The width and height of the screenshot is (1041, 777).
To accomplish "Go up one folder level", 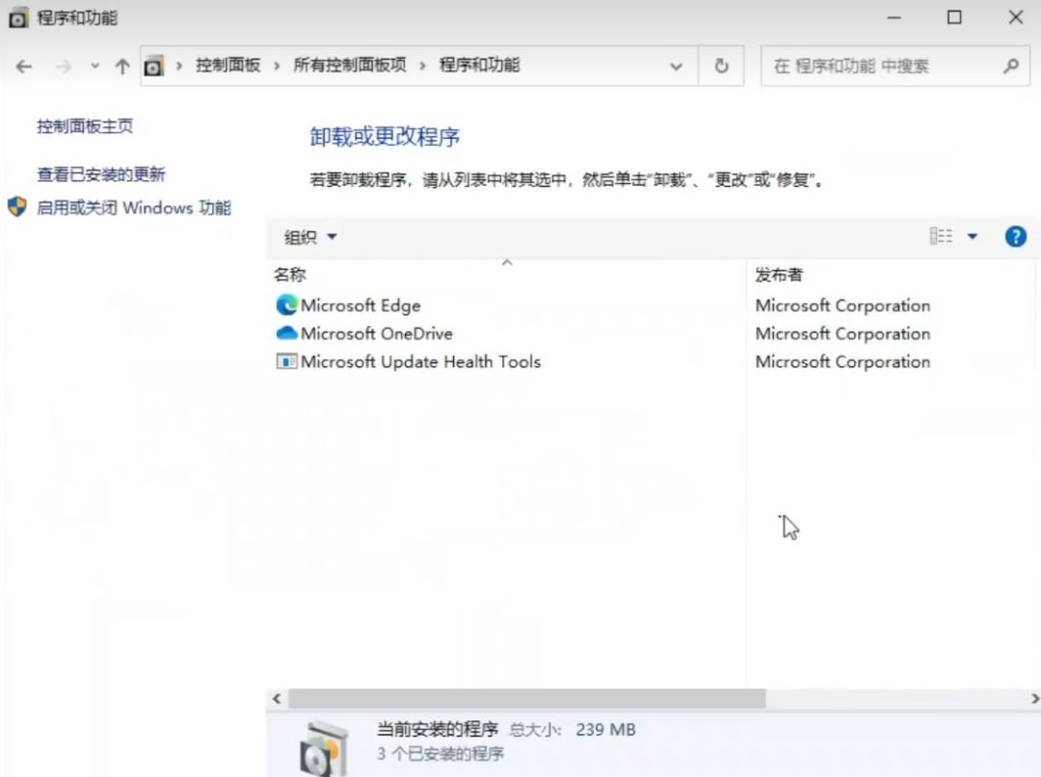I will tap(122, 67).
